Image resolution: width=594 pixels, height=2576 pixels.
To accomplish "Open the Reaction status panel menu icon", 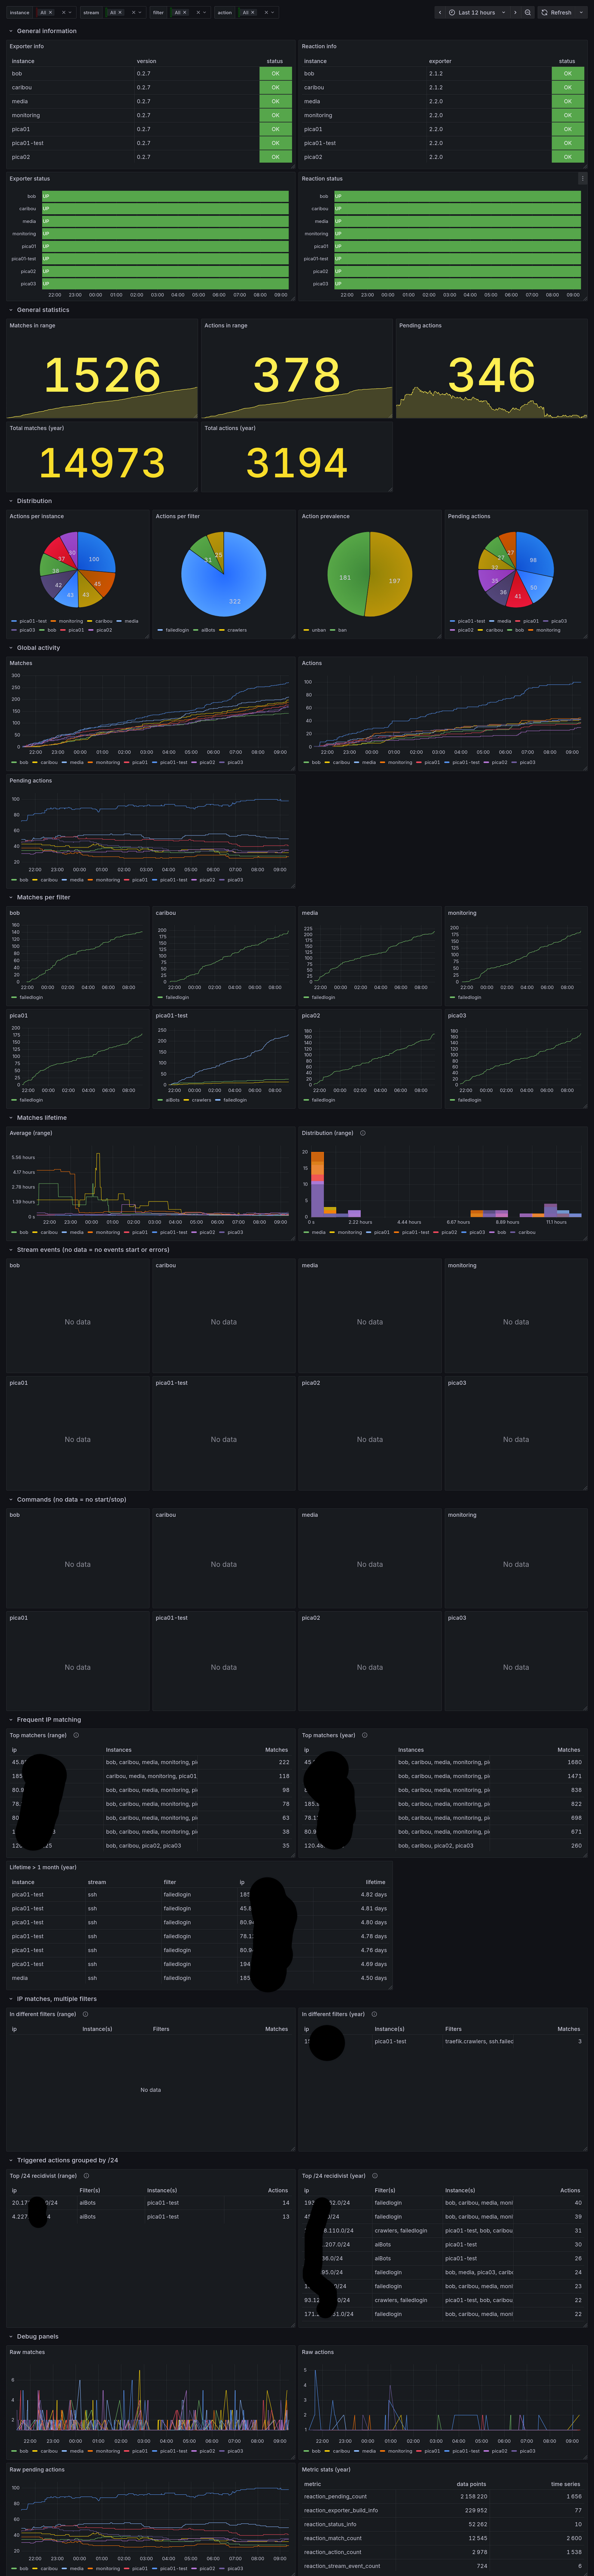I will coord(582,179).
